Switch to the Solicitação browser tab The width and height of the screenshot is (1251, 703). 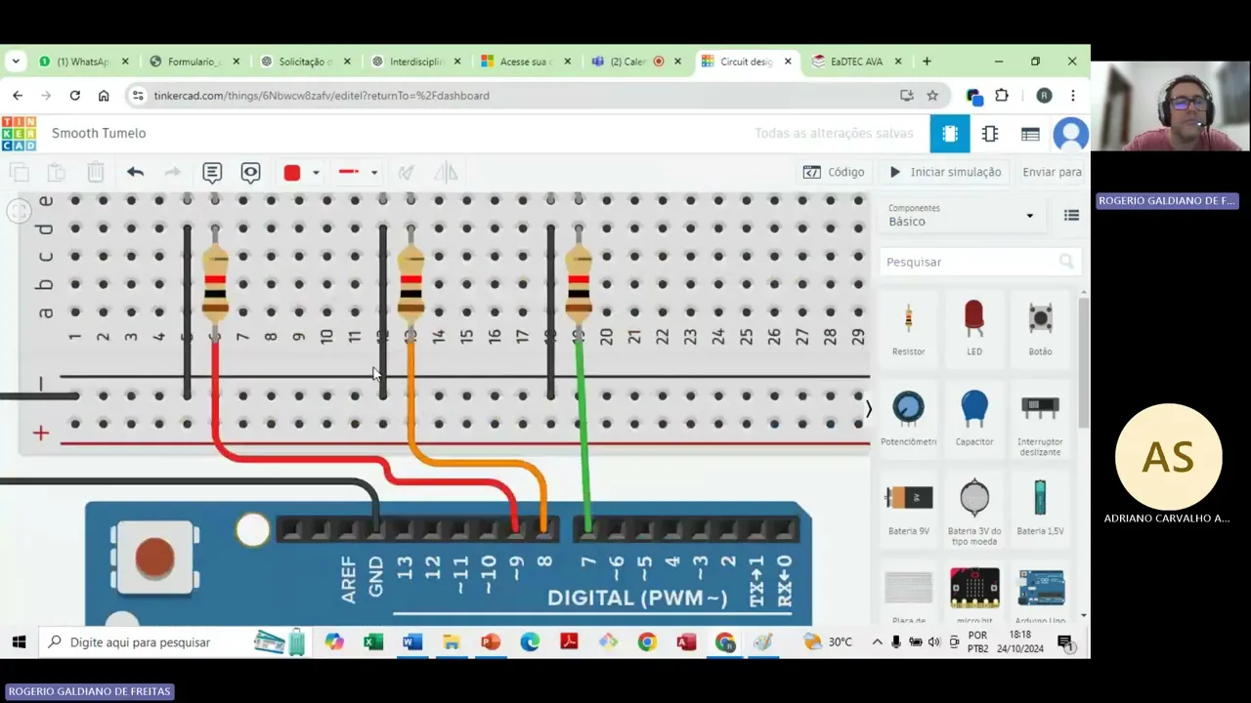(x=306, y=62)
